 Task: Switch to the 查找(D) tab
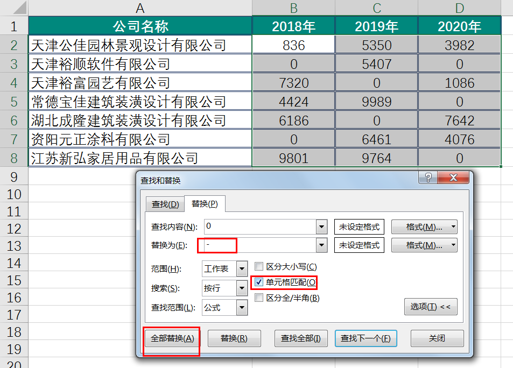[x=165, y=204]
